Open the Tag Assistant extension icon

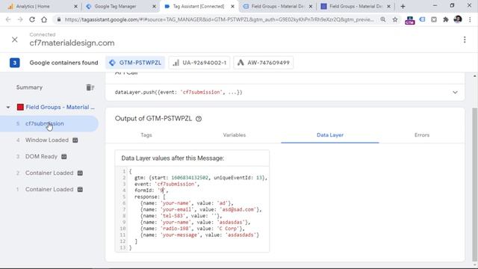[422, 19]
